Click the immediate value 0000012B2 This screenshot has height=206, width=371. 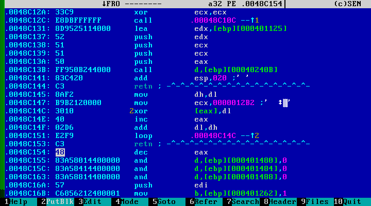[231, 102]
